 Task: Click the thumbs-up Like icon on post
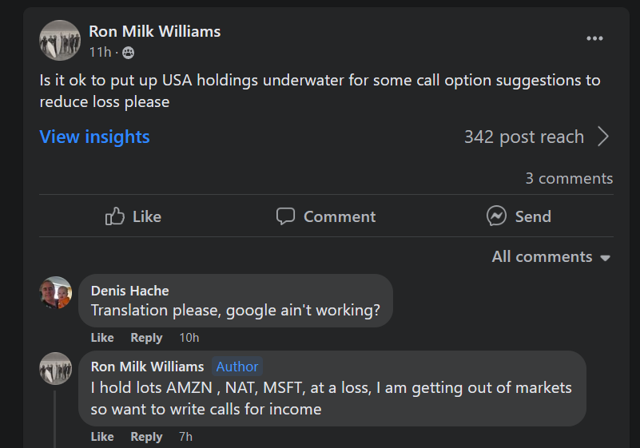point(115,216)
